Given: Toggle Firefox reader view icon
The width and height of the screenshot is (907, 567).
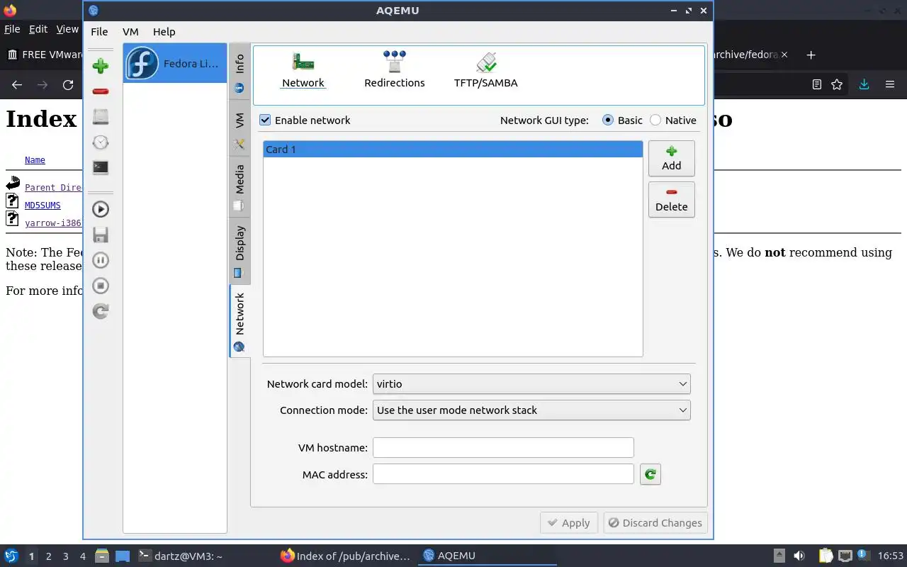Looking at the screenshot, I should pyautogui.click(x=817, y=84).
